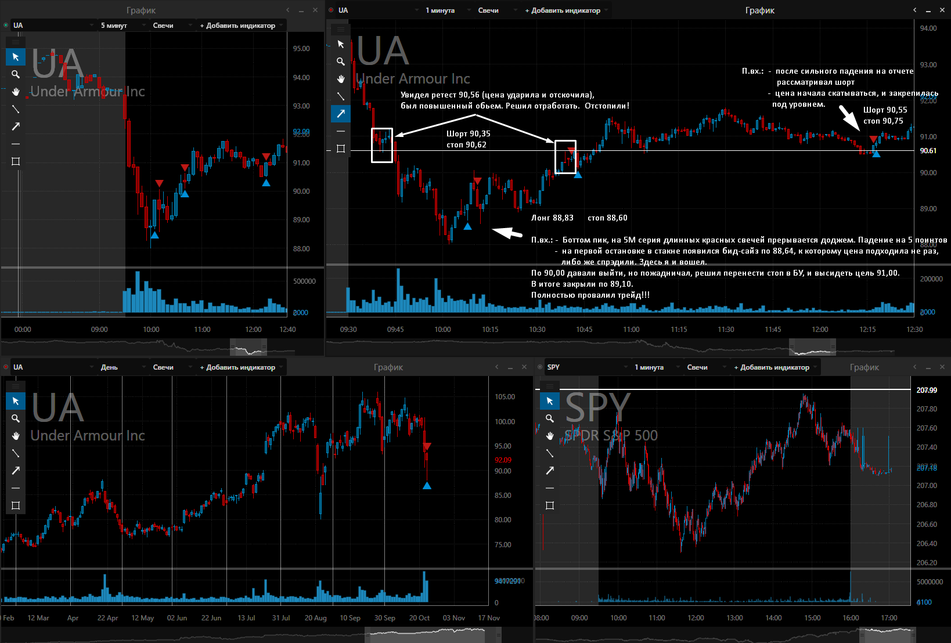The width and height of the screenshot is (951, 643).
Task: Click the 'График' title of the daily UA chart
Action: [x=388, y=367]
